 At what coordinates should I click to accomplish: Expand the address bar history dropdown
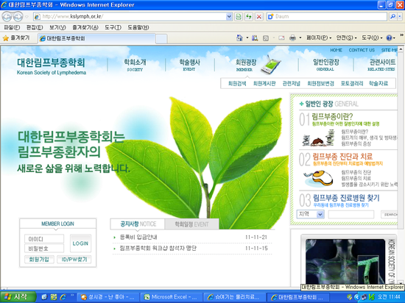229,17
